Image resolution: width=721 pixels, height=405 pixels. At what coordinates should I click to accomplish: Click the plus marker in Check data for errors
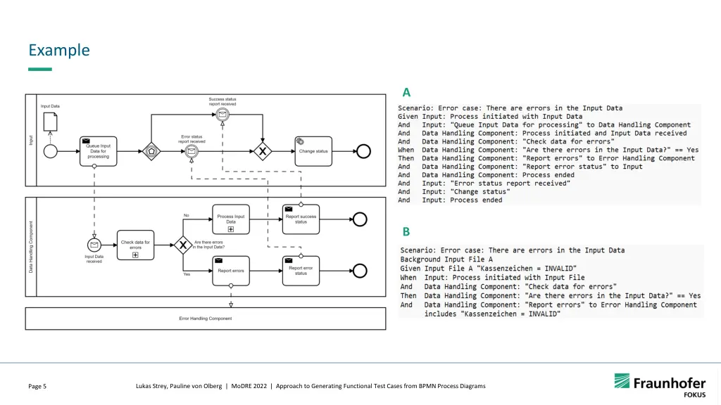pyautogui.click(x=135, y=255)
